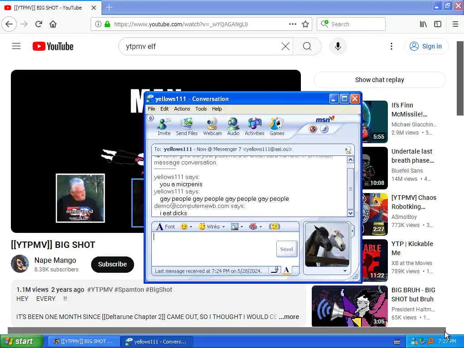Click the Firefox home button
Screen dimensions: 464x348
[x=53, y=24]
